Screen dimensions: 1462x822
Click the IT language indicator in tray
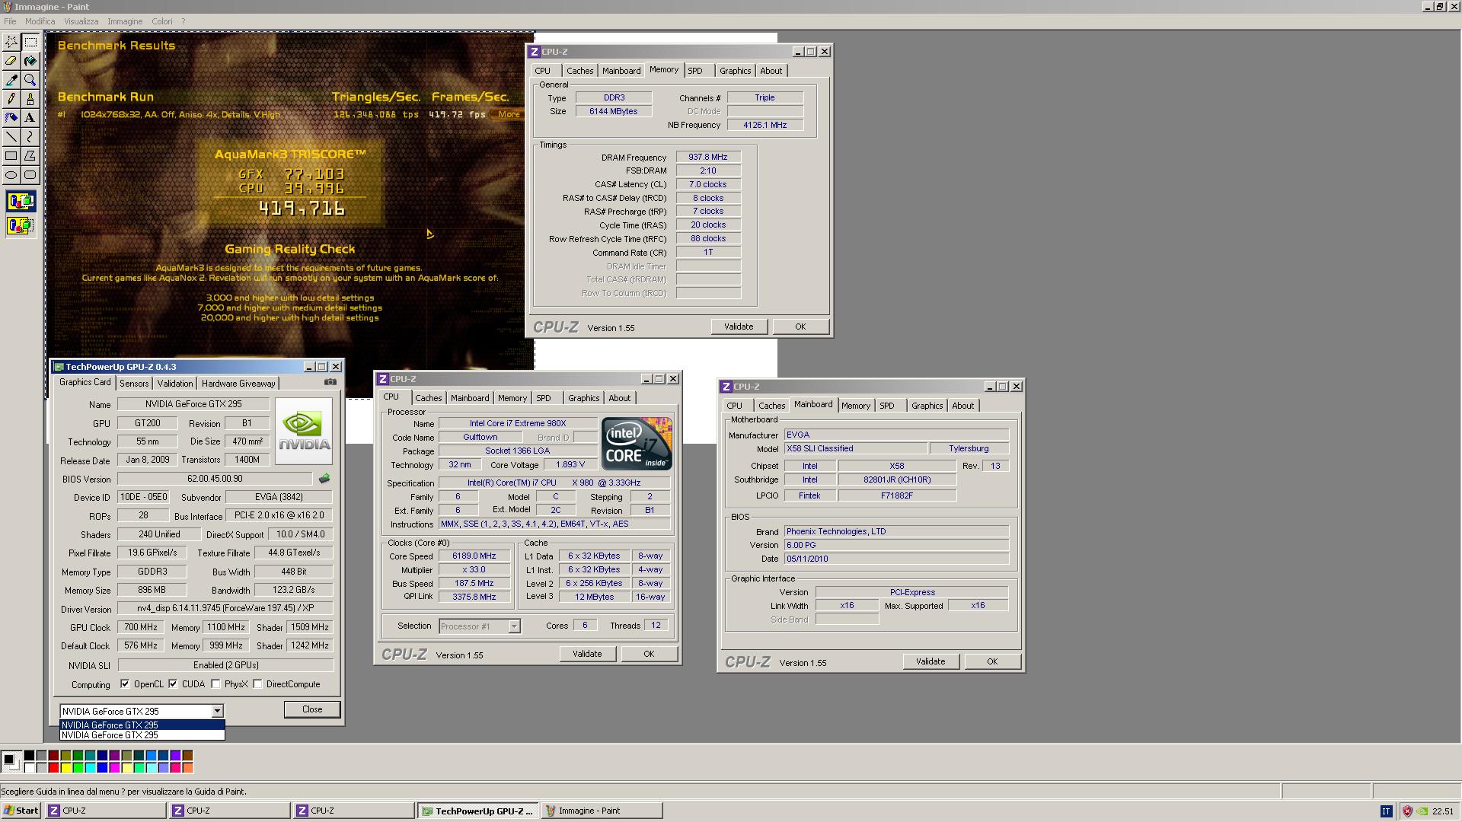(1386, 811)
